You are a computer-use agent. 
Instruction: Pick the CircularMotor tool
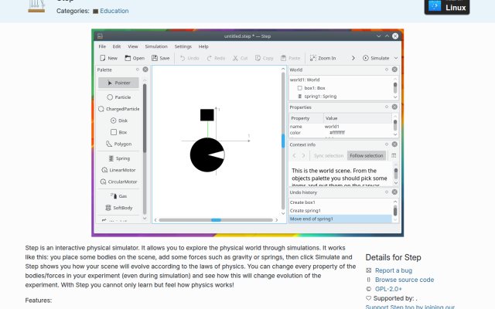pyautogui.click(x=118, y=182)
